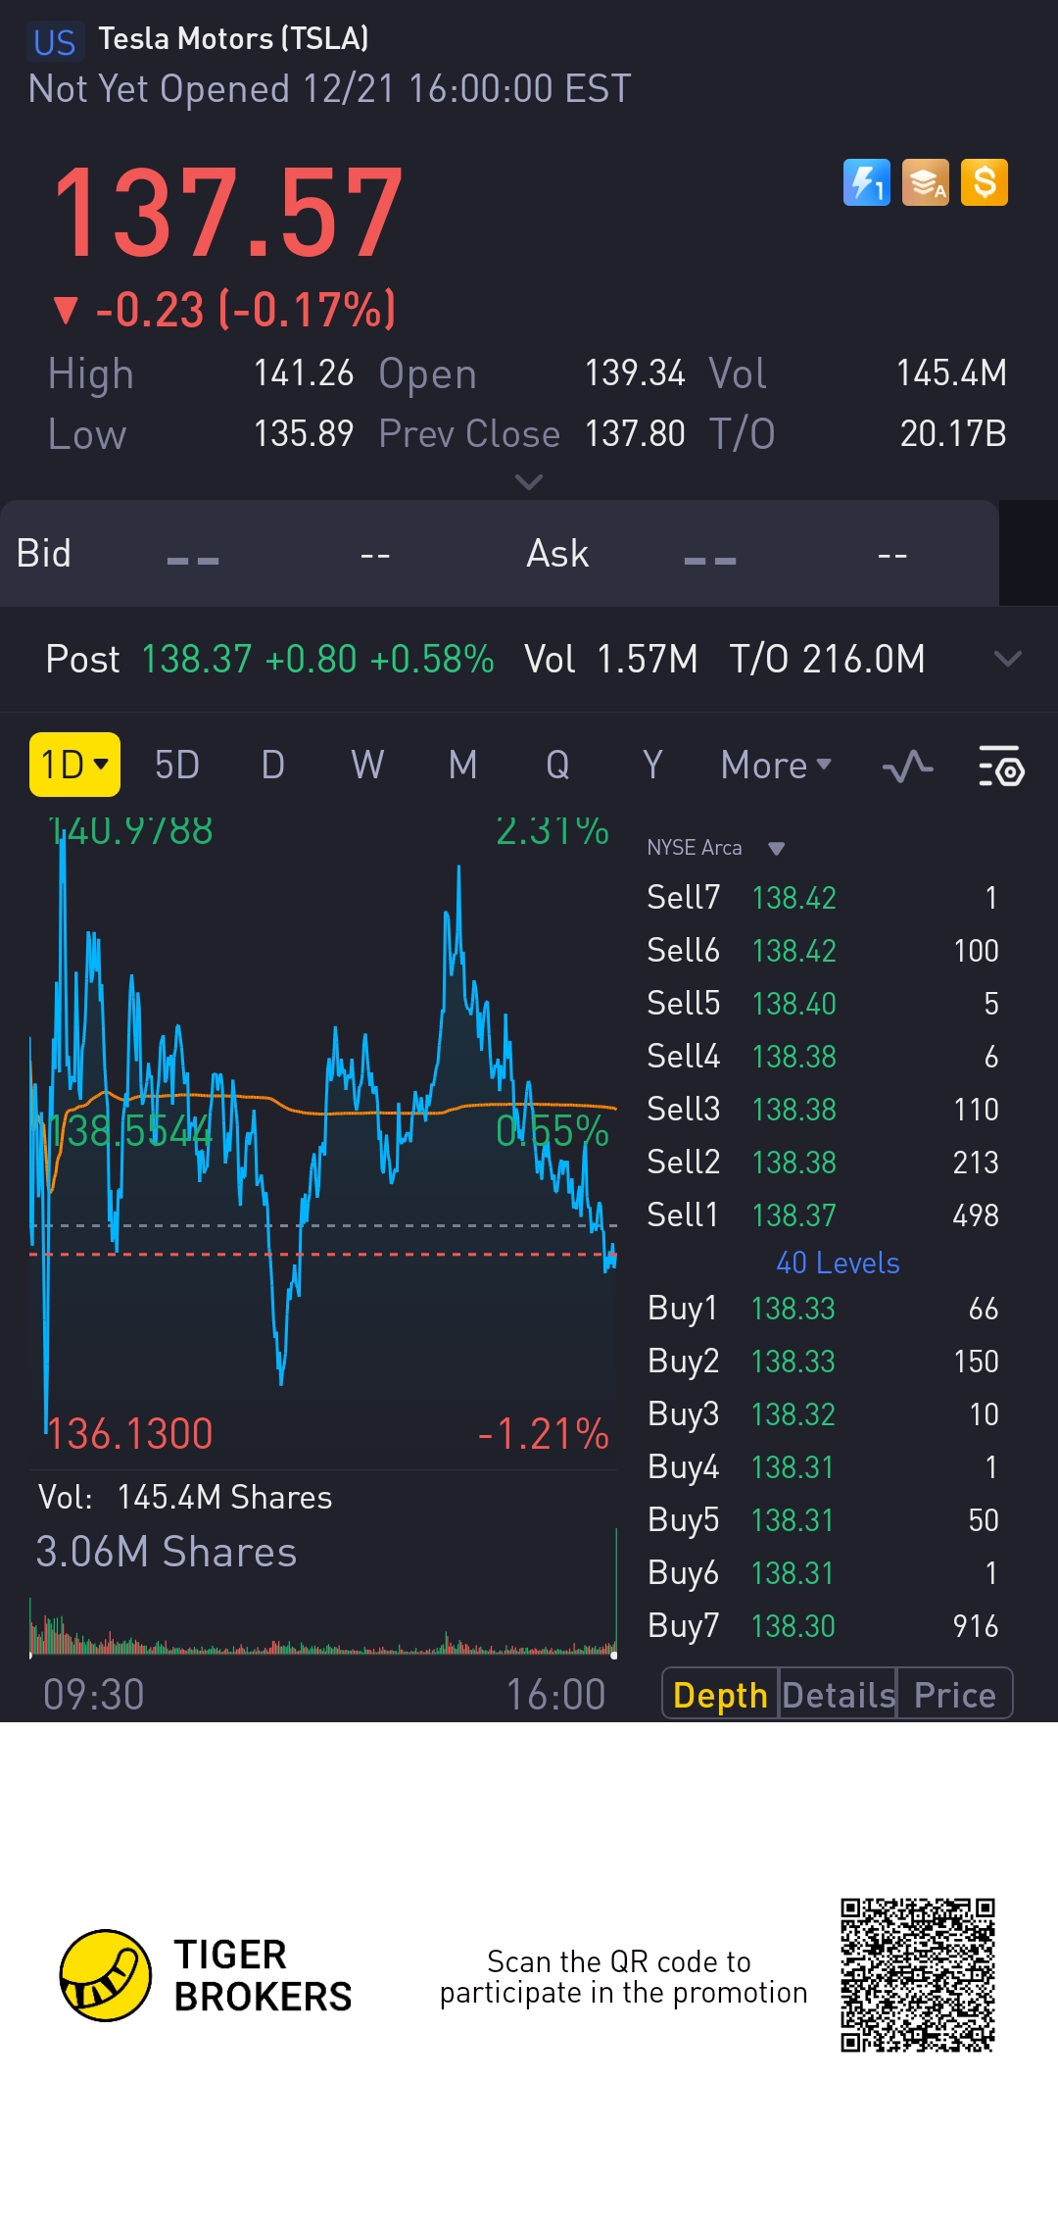The width and height of the screenshot is (1058, 2230).
Task: Switch chart to Y yearly timeframe
Action: point(652,766)
